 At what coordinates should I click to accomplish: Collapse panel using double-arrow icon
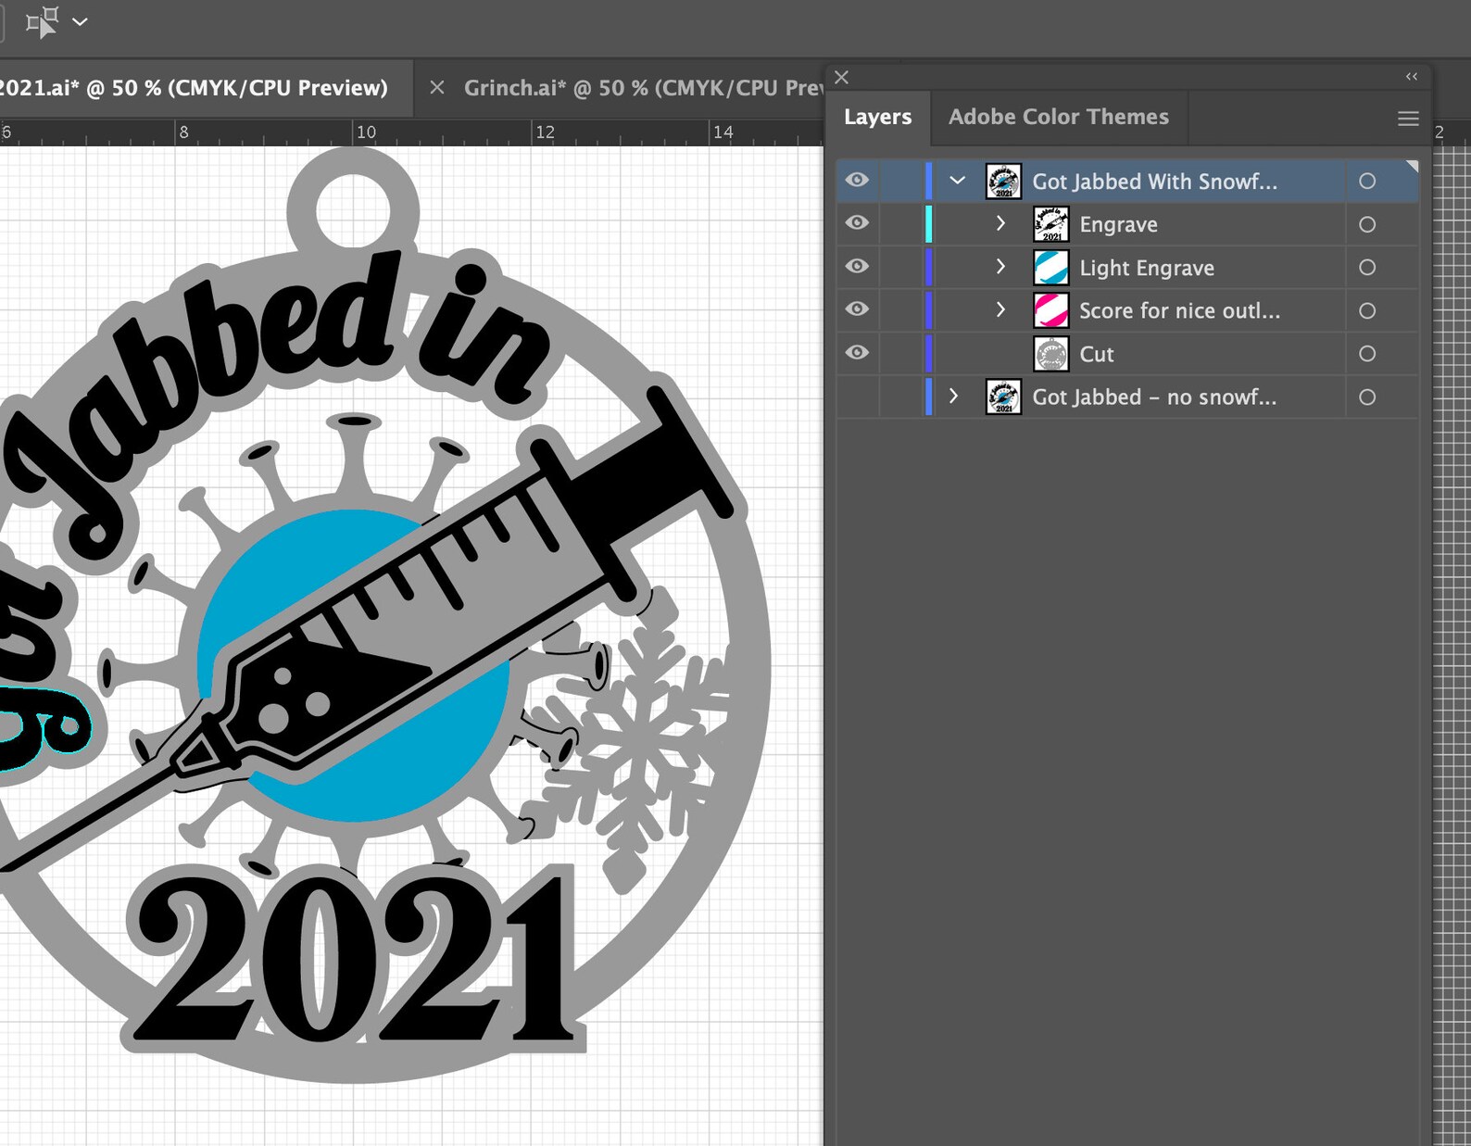pyautogui.click(x=1412, y=77)
